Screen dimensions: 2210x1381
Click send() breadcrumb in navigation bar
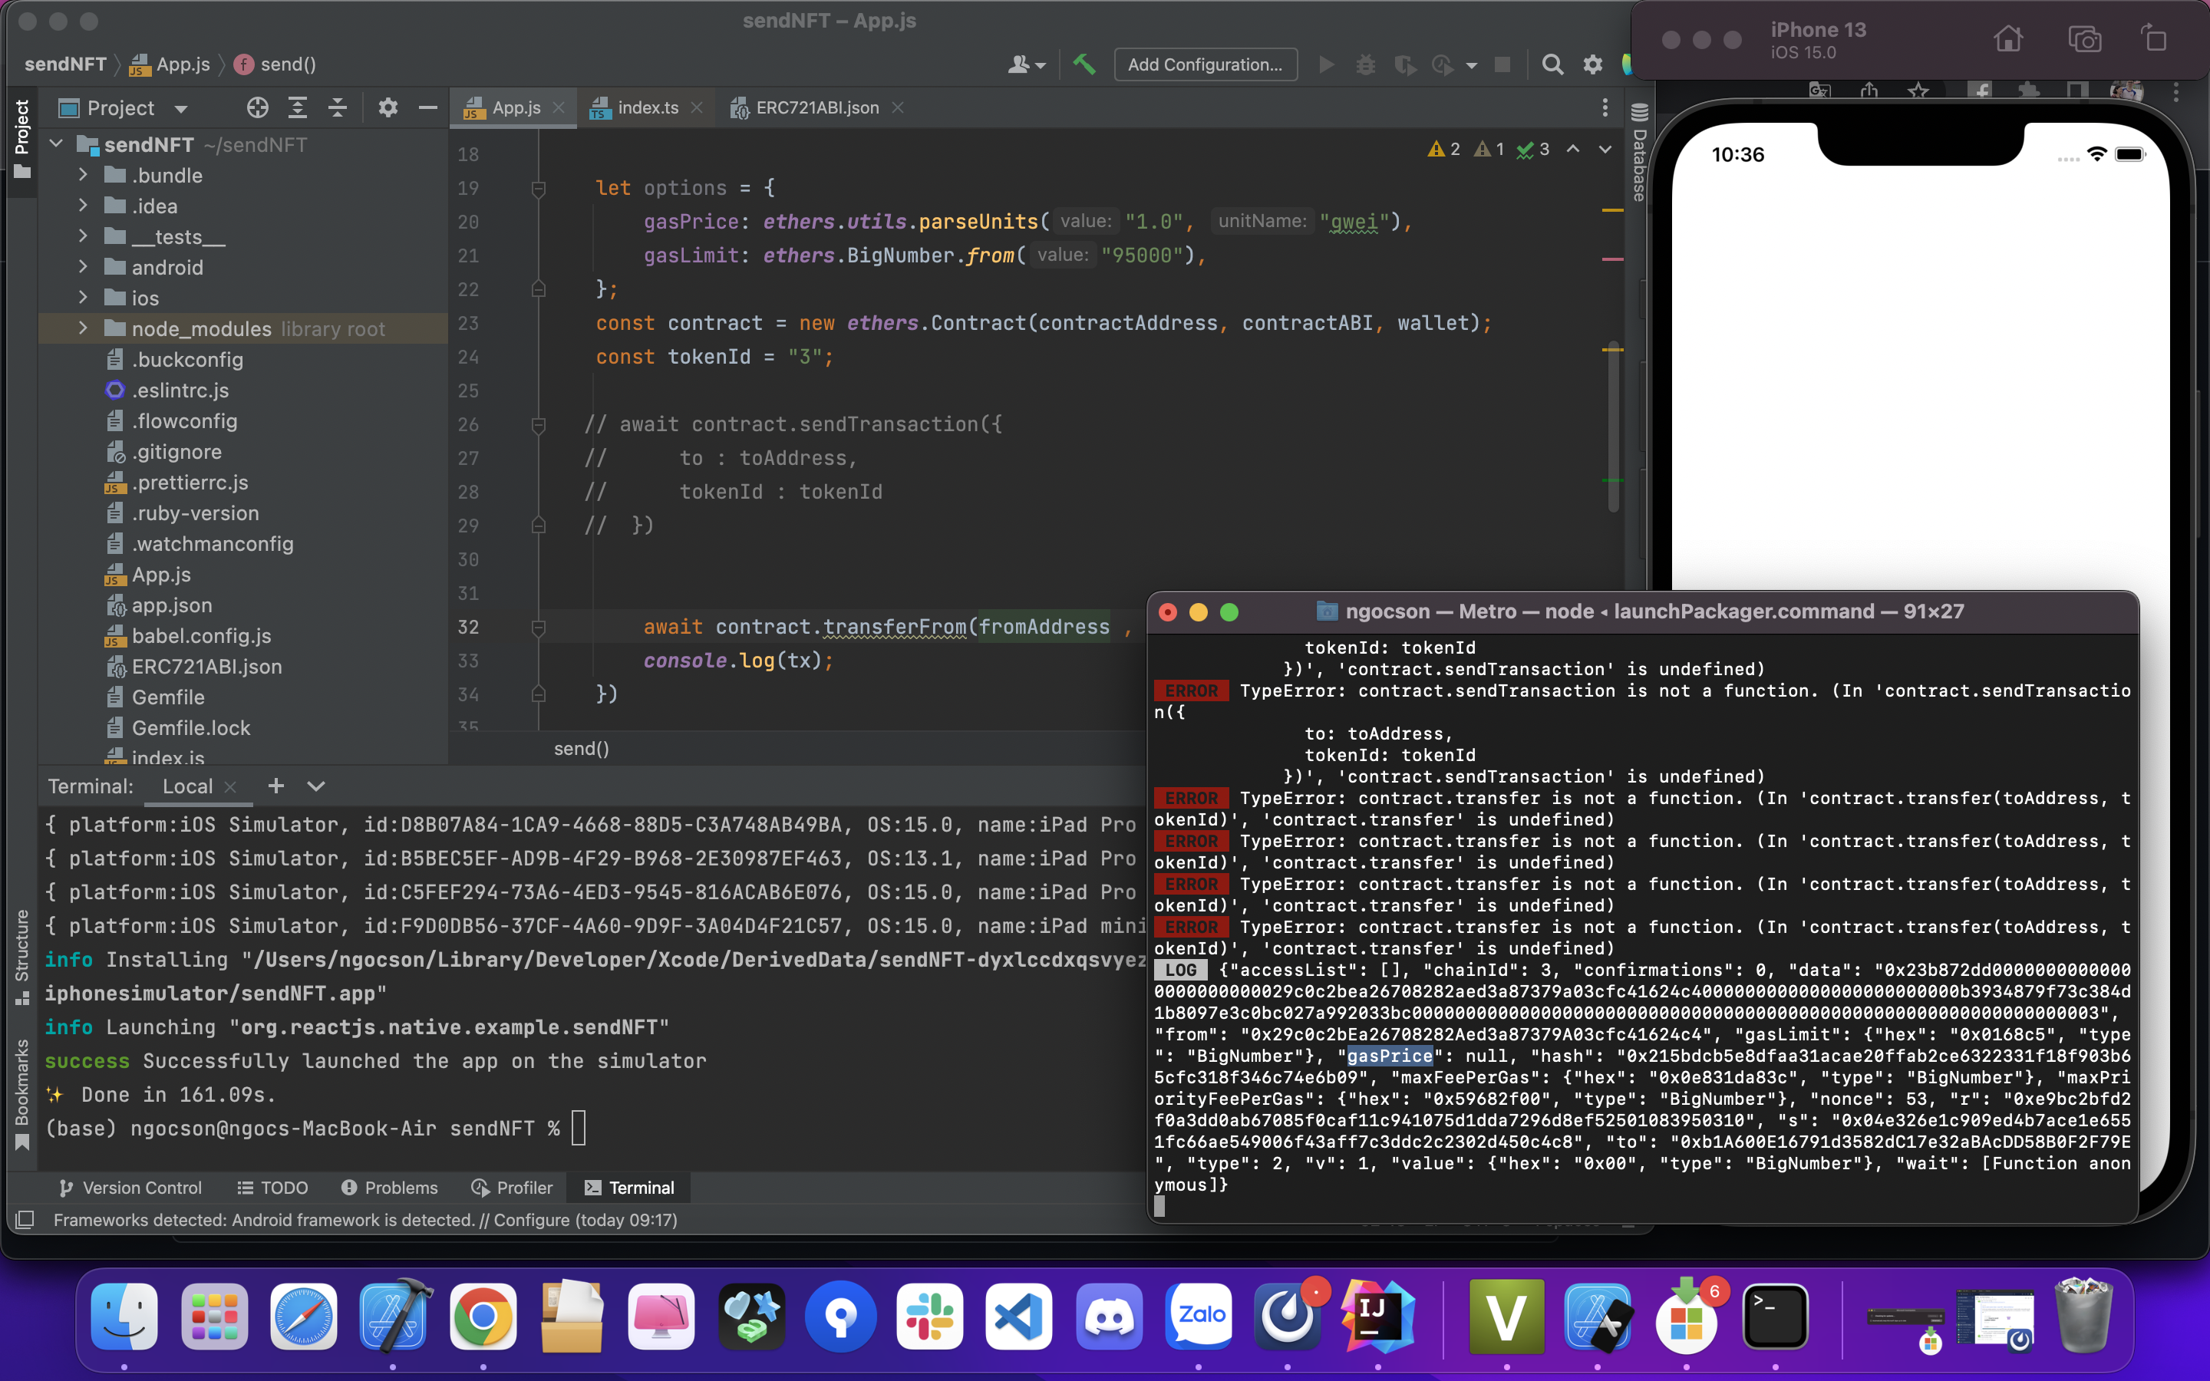(275, 64)
